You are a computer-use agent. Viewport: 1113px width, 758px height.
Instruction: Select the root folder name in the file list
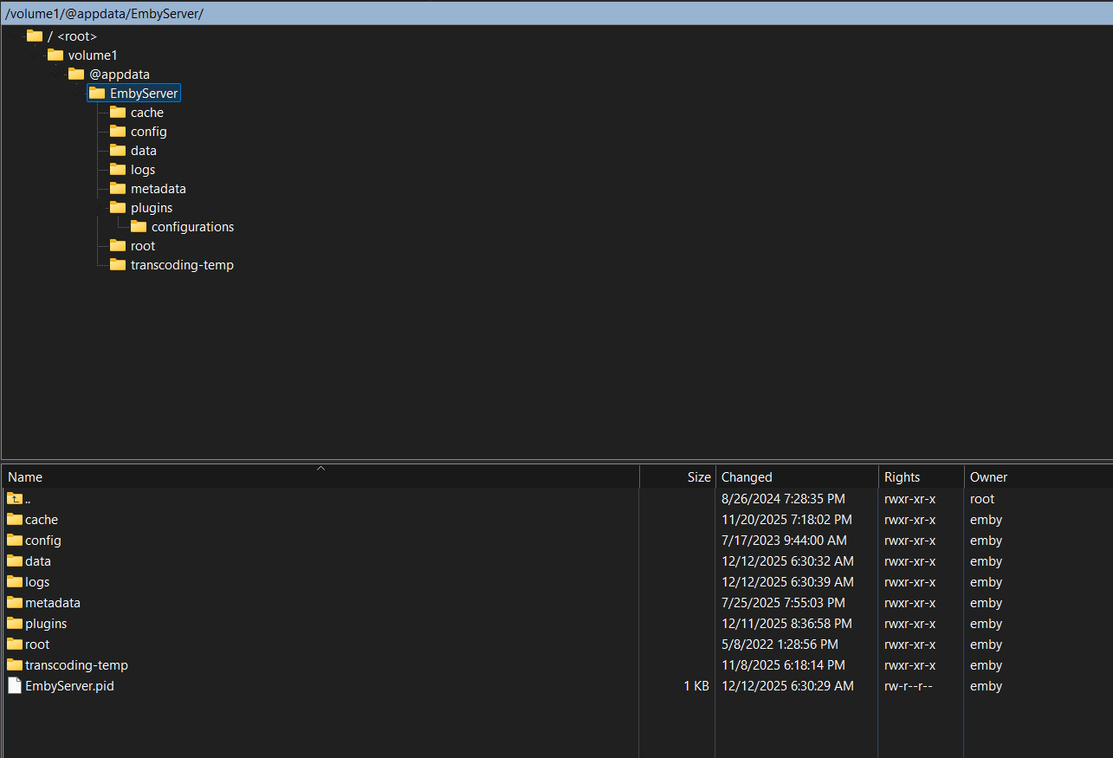coord(37,645)
